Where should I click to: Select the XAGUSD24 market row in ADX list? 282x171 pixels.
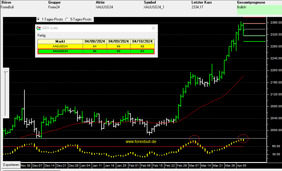point(60,46)
